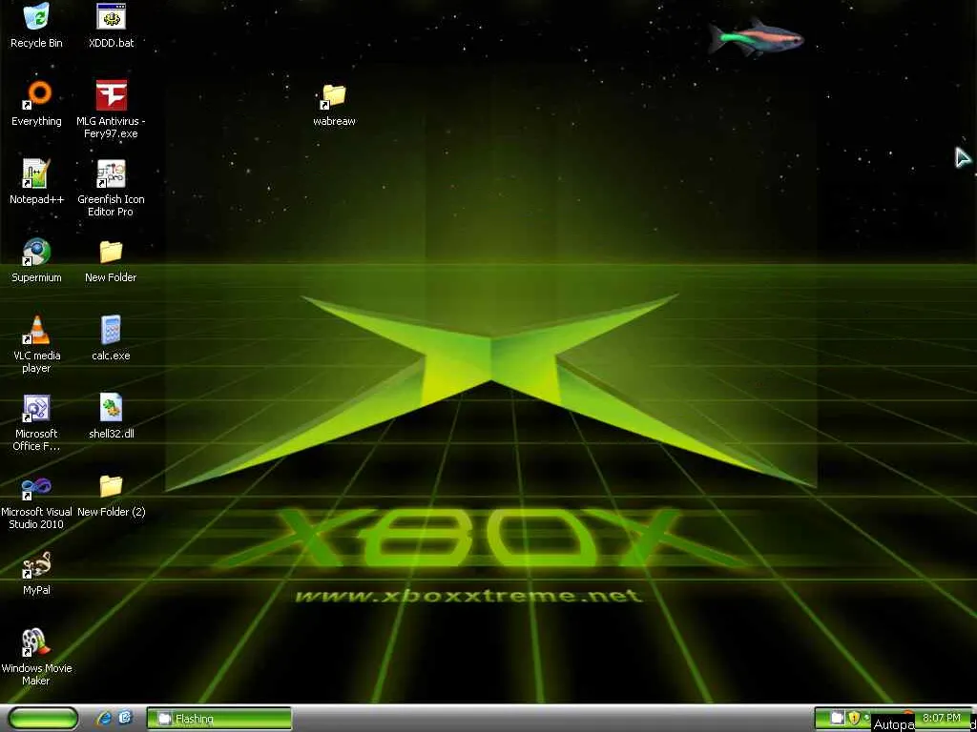Click the 8:07 PM clock

tap(942, 718)
